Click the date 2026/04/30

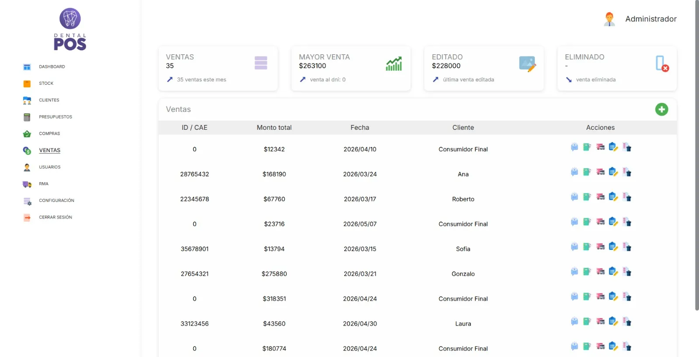click(x=360, y=323)
